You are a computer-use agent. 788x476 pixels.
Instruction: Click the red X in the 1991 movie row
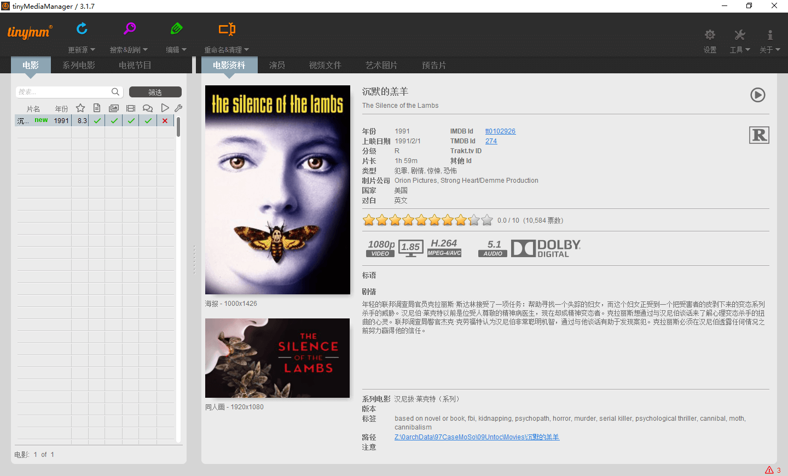(165, 121)
